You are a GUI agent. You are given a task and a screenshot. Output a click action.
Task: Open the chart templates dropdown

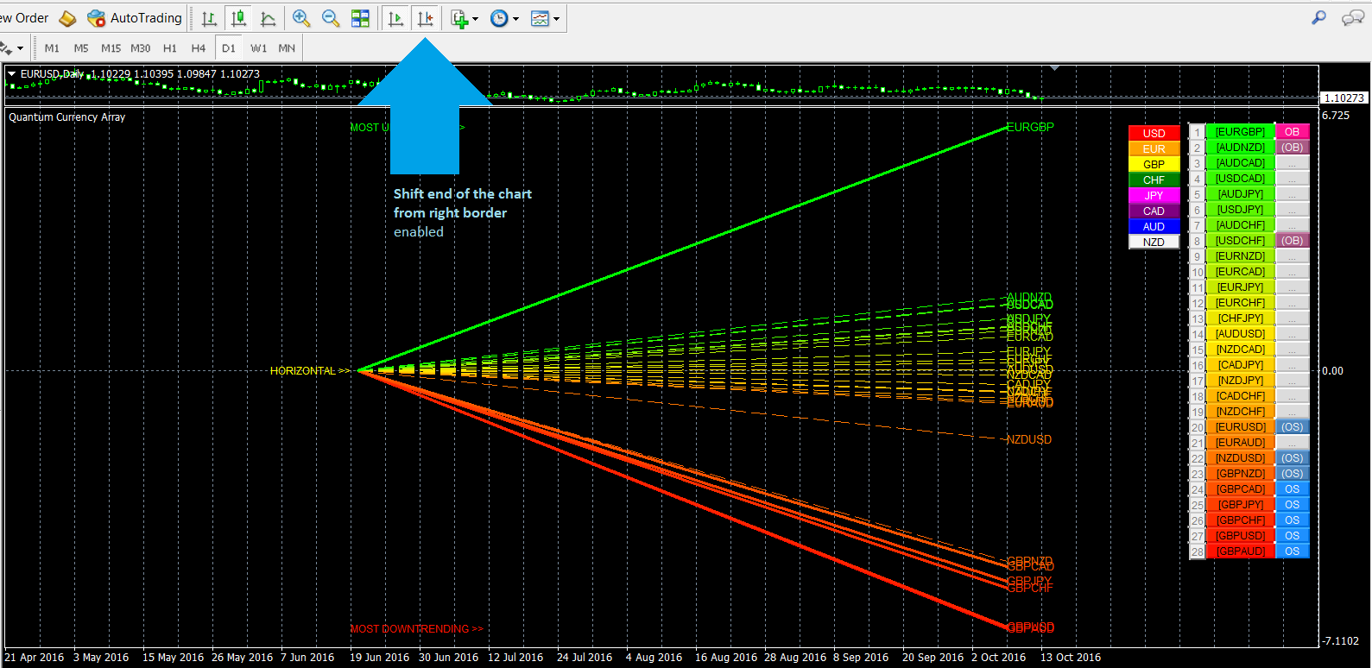tap(545, 18)
